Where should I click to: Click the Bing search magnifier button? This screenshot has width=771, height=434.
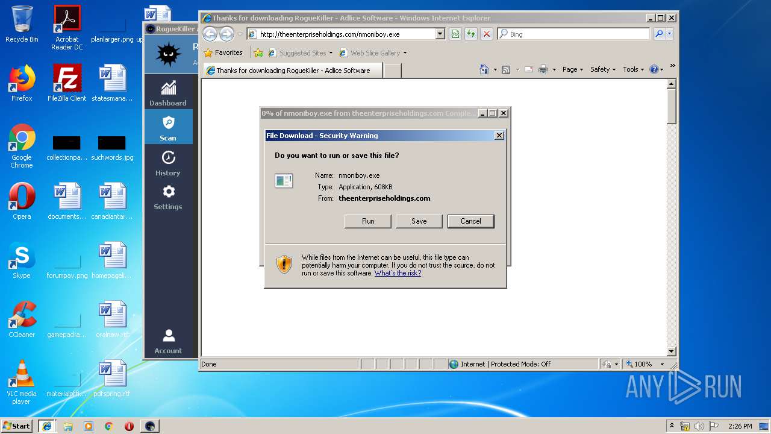tap(659, 34)
